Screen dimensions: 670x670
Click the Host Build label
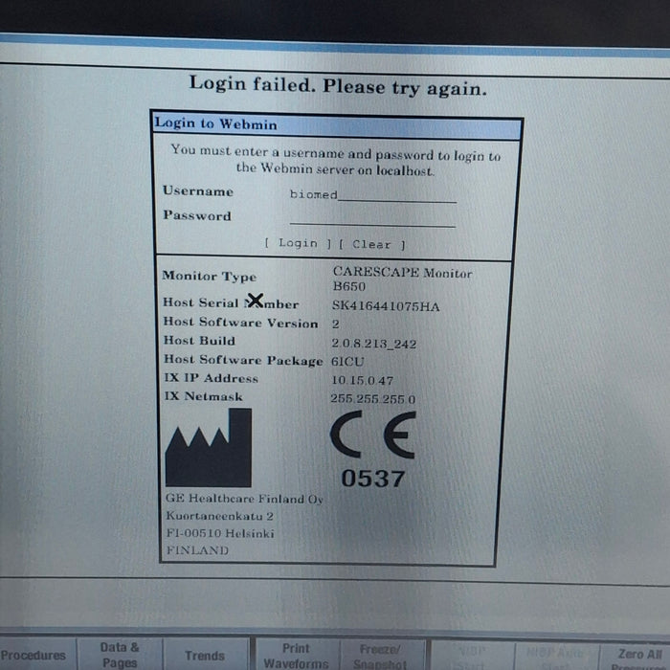coord(199,341)
